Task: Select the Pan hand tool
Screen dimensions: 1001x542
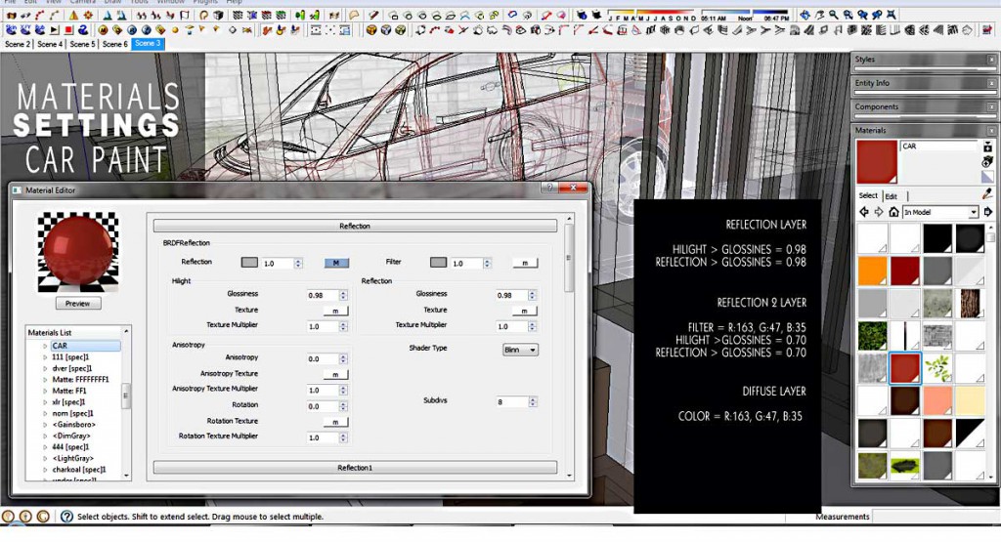Action: [x=819, y=14]
